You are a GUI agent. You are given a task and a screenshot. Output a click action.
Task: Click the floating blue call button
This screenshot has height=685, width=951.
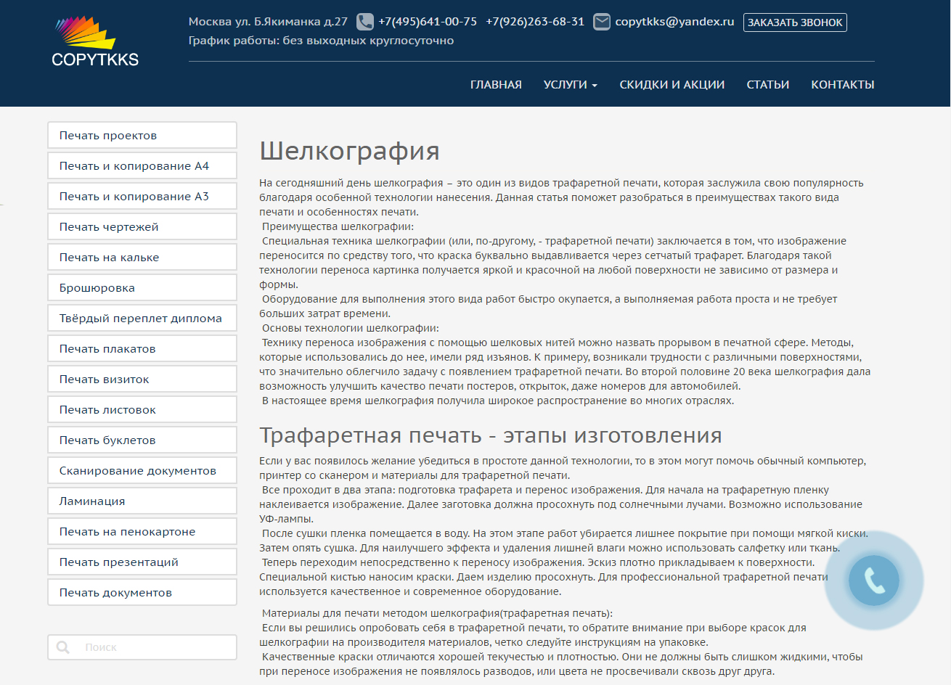tap(874, 581)
